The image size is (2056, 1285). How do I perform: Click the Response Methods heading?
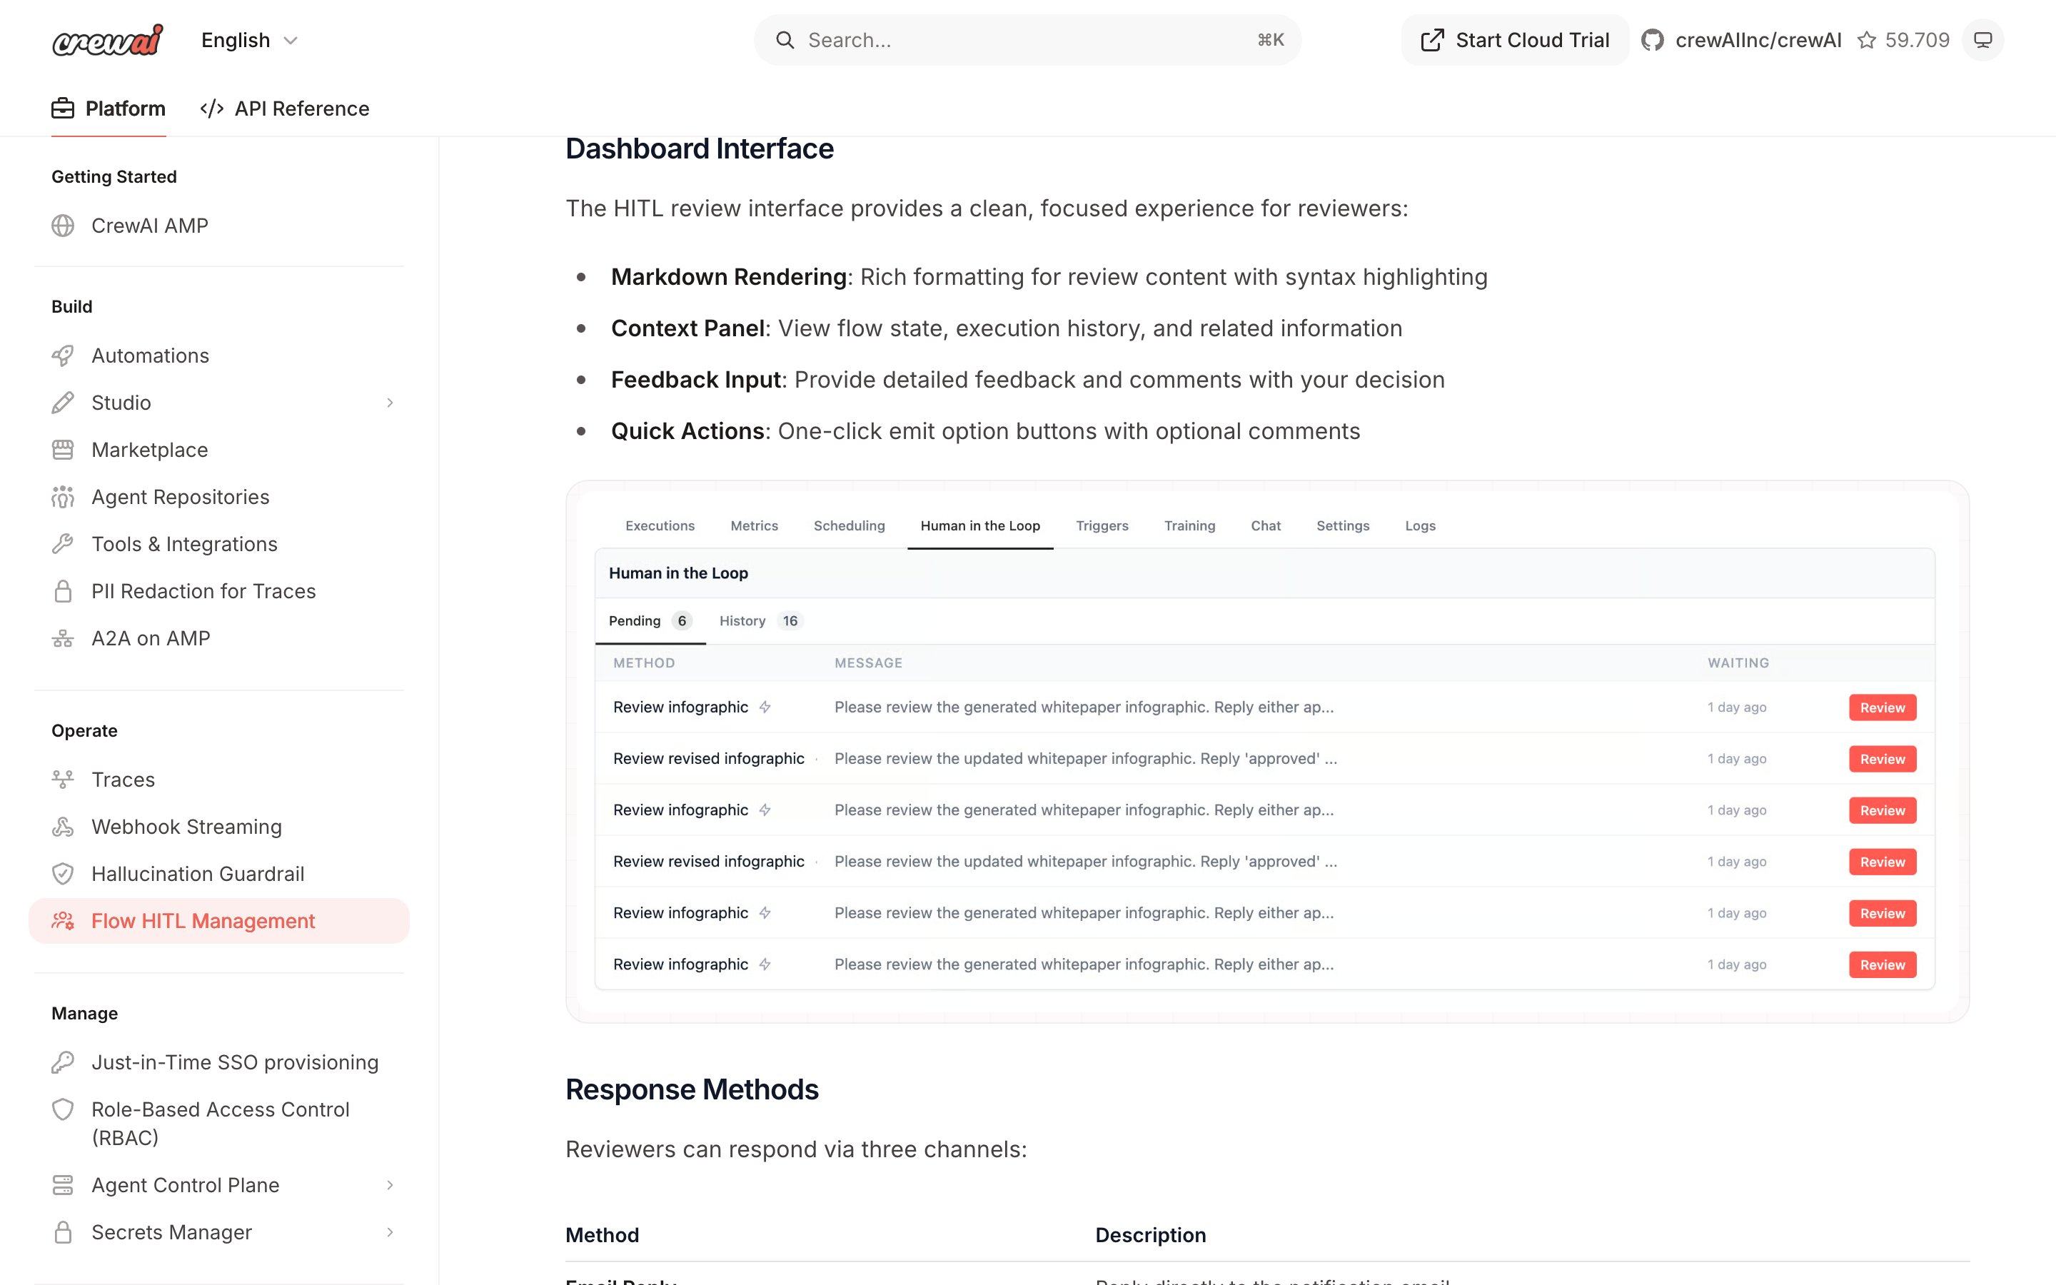pos(692,1089)
